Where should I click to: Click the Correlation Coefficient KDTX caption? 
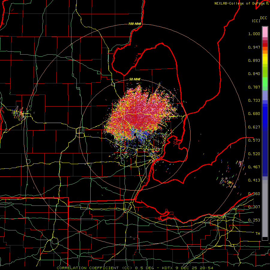pos(135,268)
